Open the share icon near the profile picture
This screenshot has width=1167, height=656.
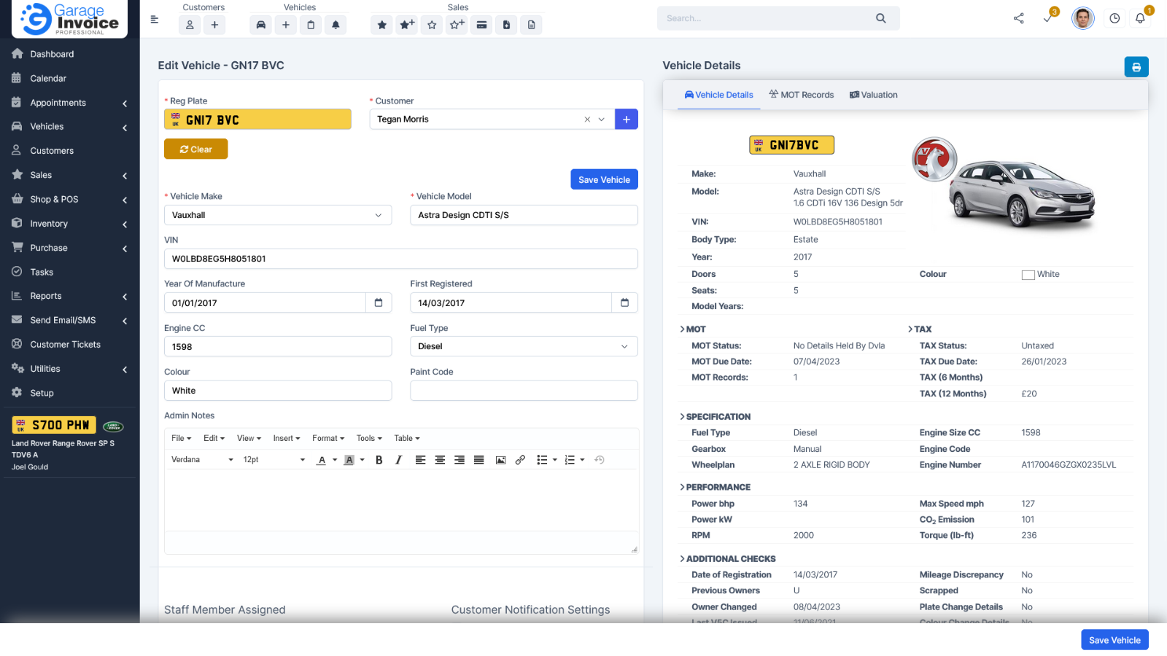1019,18
